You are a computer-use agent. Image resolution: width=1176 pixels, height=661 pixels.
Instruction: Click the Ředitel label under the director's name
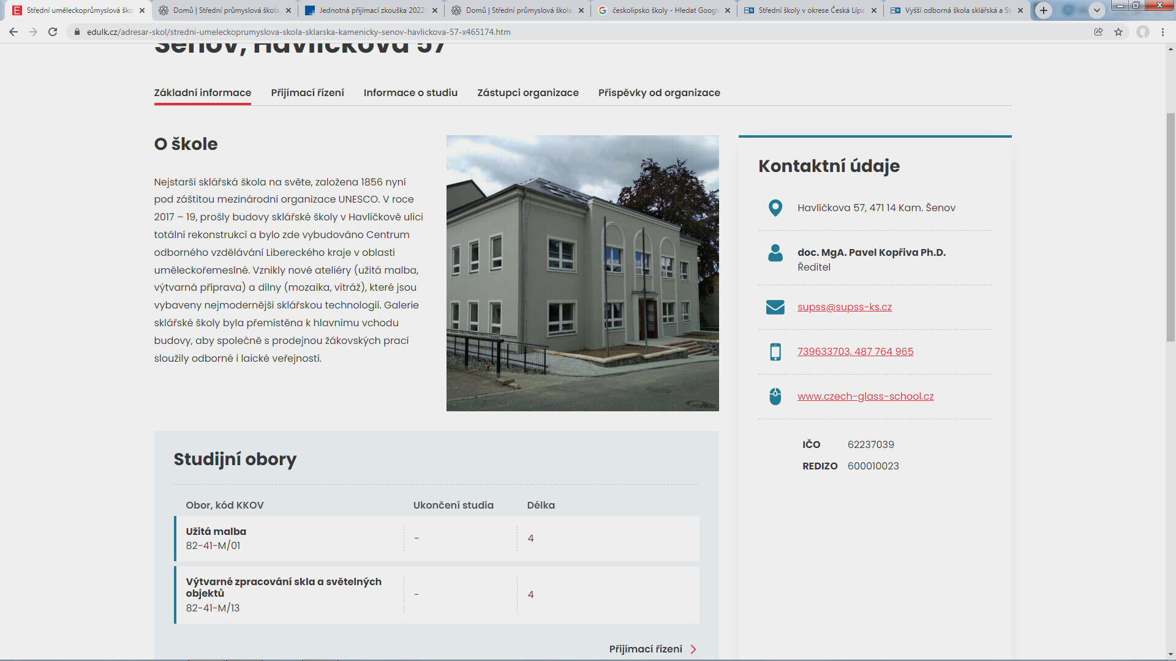pos(814,267)
